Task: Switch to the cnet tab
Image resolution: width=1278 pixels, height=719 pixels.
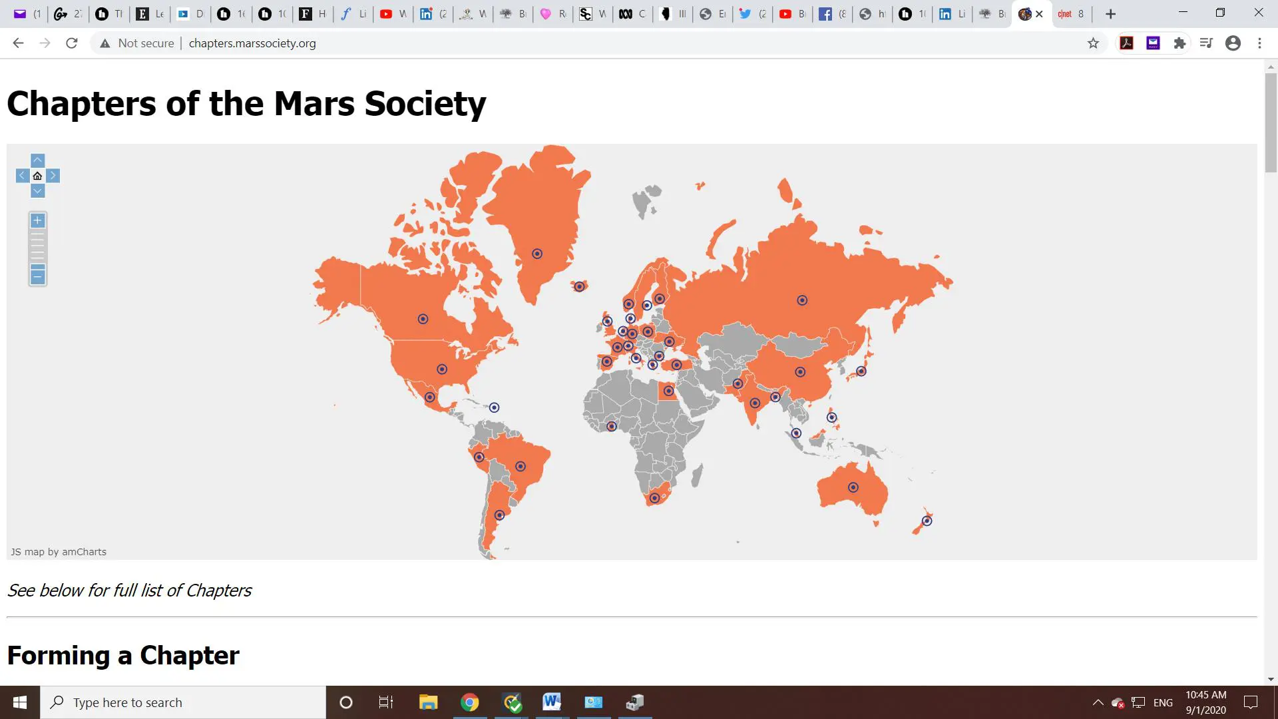Action: coord(1070,14)
